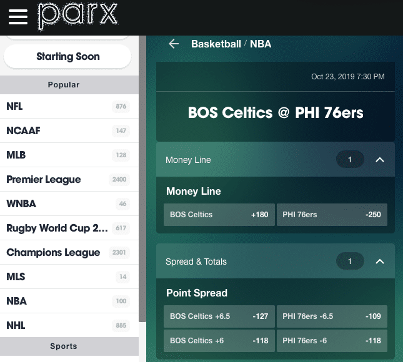
Task: Pick BOS Celtics +6 at -118
Action: tap(219, 341)
